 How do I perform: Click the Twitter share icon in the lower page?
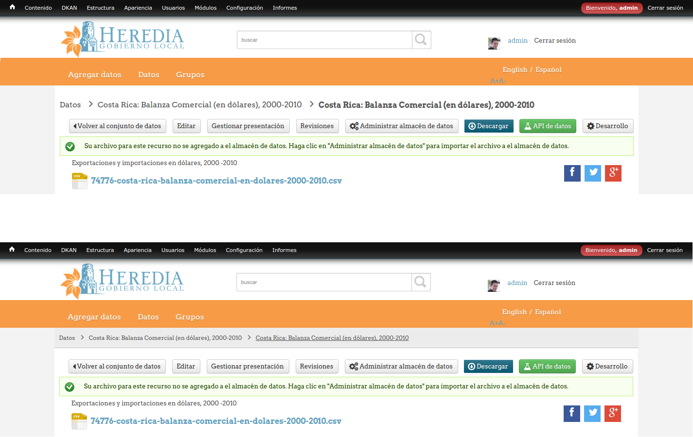click(592, 413)
